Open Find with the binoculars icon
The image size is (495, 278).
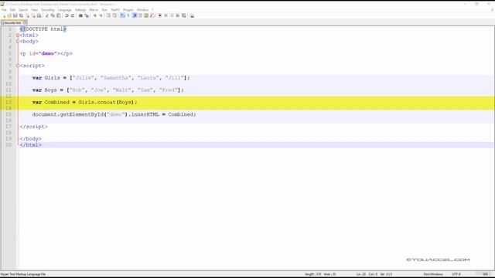pyautogui.click(x=80, y=15)
